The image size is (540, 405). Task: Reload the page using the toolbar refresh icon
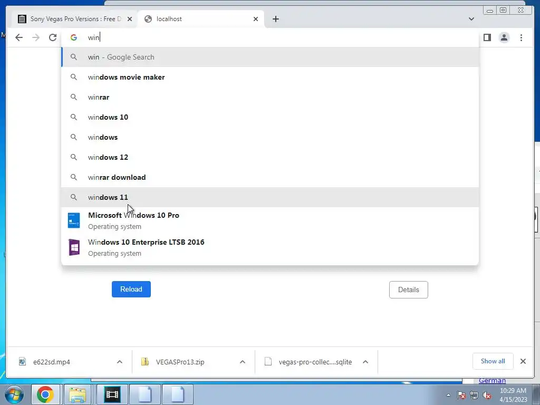53,37
